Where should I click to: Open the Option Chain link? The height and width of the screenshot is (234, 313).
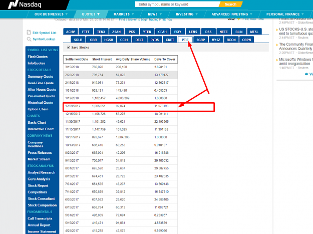(38, 109)
